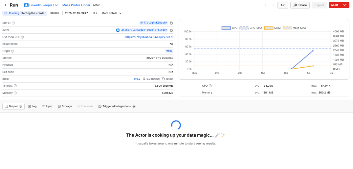Show CPU stats help icon
Image resolution: width=353 pixels, height=169 pixels.
coord(210,86)
